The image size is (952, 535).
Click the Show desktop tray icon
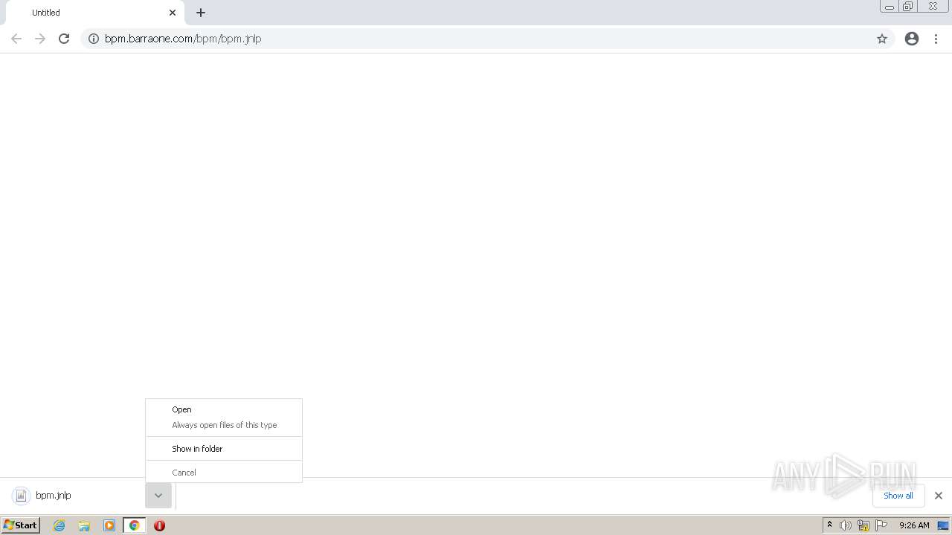pyautogui.click(x=943, y=525)
